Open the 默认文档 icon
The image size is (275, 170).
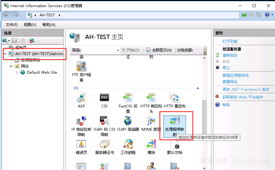coord(174,144)
